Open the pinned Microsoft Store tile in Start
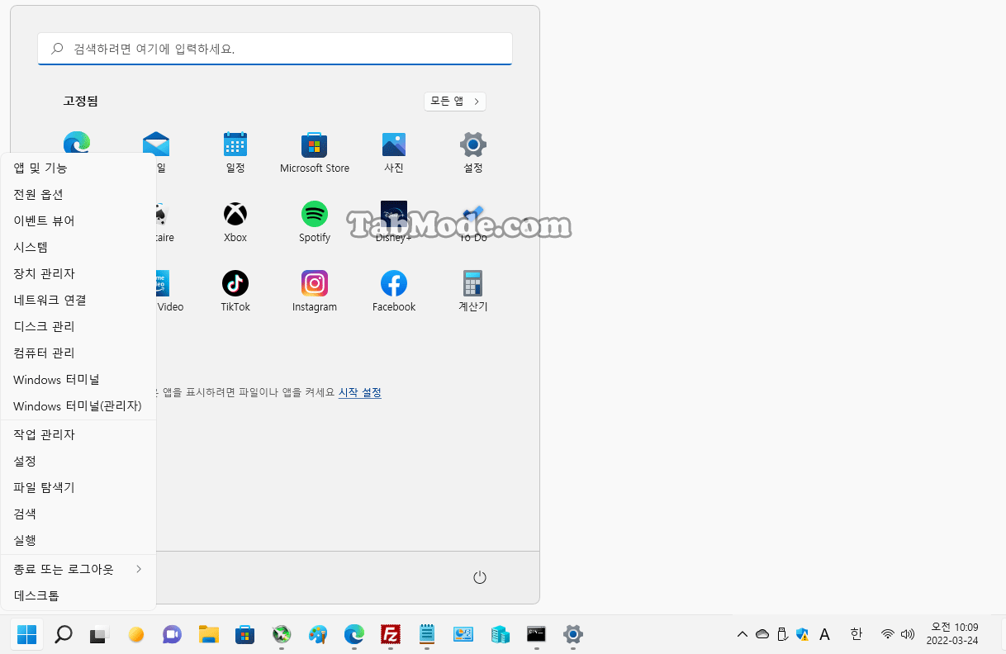 315,153
